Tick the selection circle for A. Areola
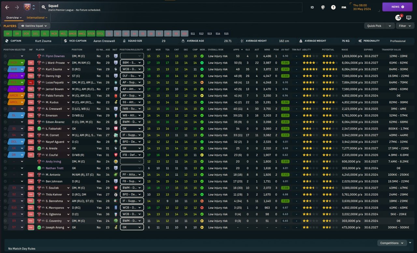The height and width of the screenshot is (253, 417). (x=5, y=148)
